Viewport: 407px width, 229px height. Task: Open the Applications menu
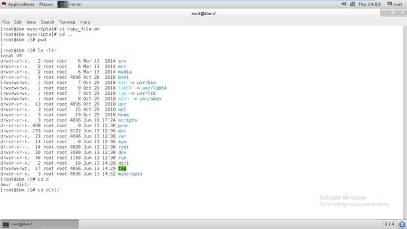pyautogui.click(x=21, y=4)
